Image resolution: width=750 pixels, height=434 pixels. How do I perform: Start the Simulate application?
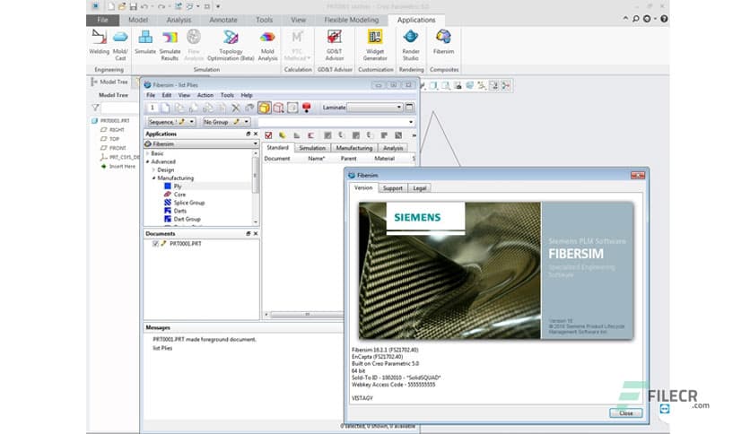point(145,44)
